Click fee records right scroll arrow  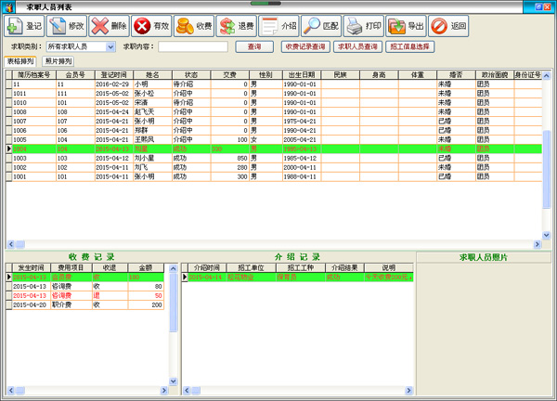(163, 391)
